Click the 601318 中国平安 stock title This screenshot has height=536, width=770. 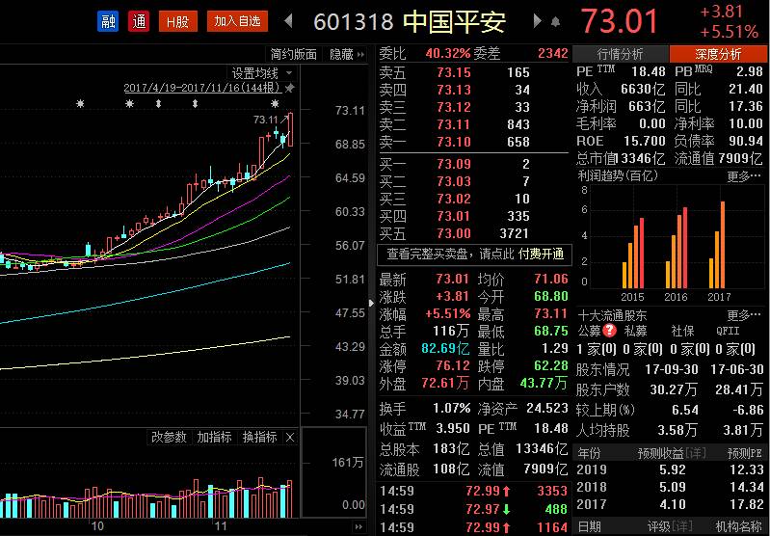(x=410, y=21)
